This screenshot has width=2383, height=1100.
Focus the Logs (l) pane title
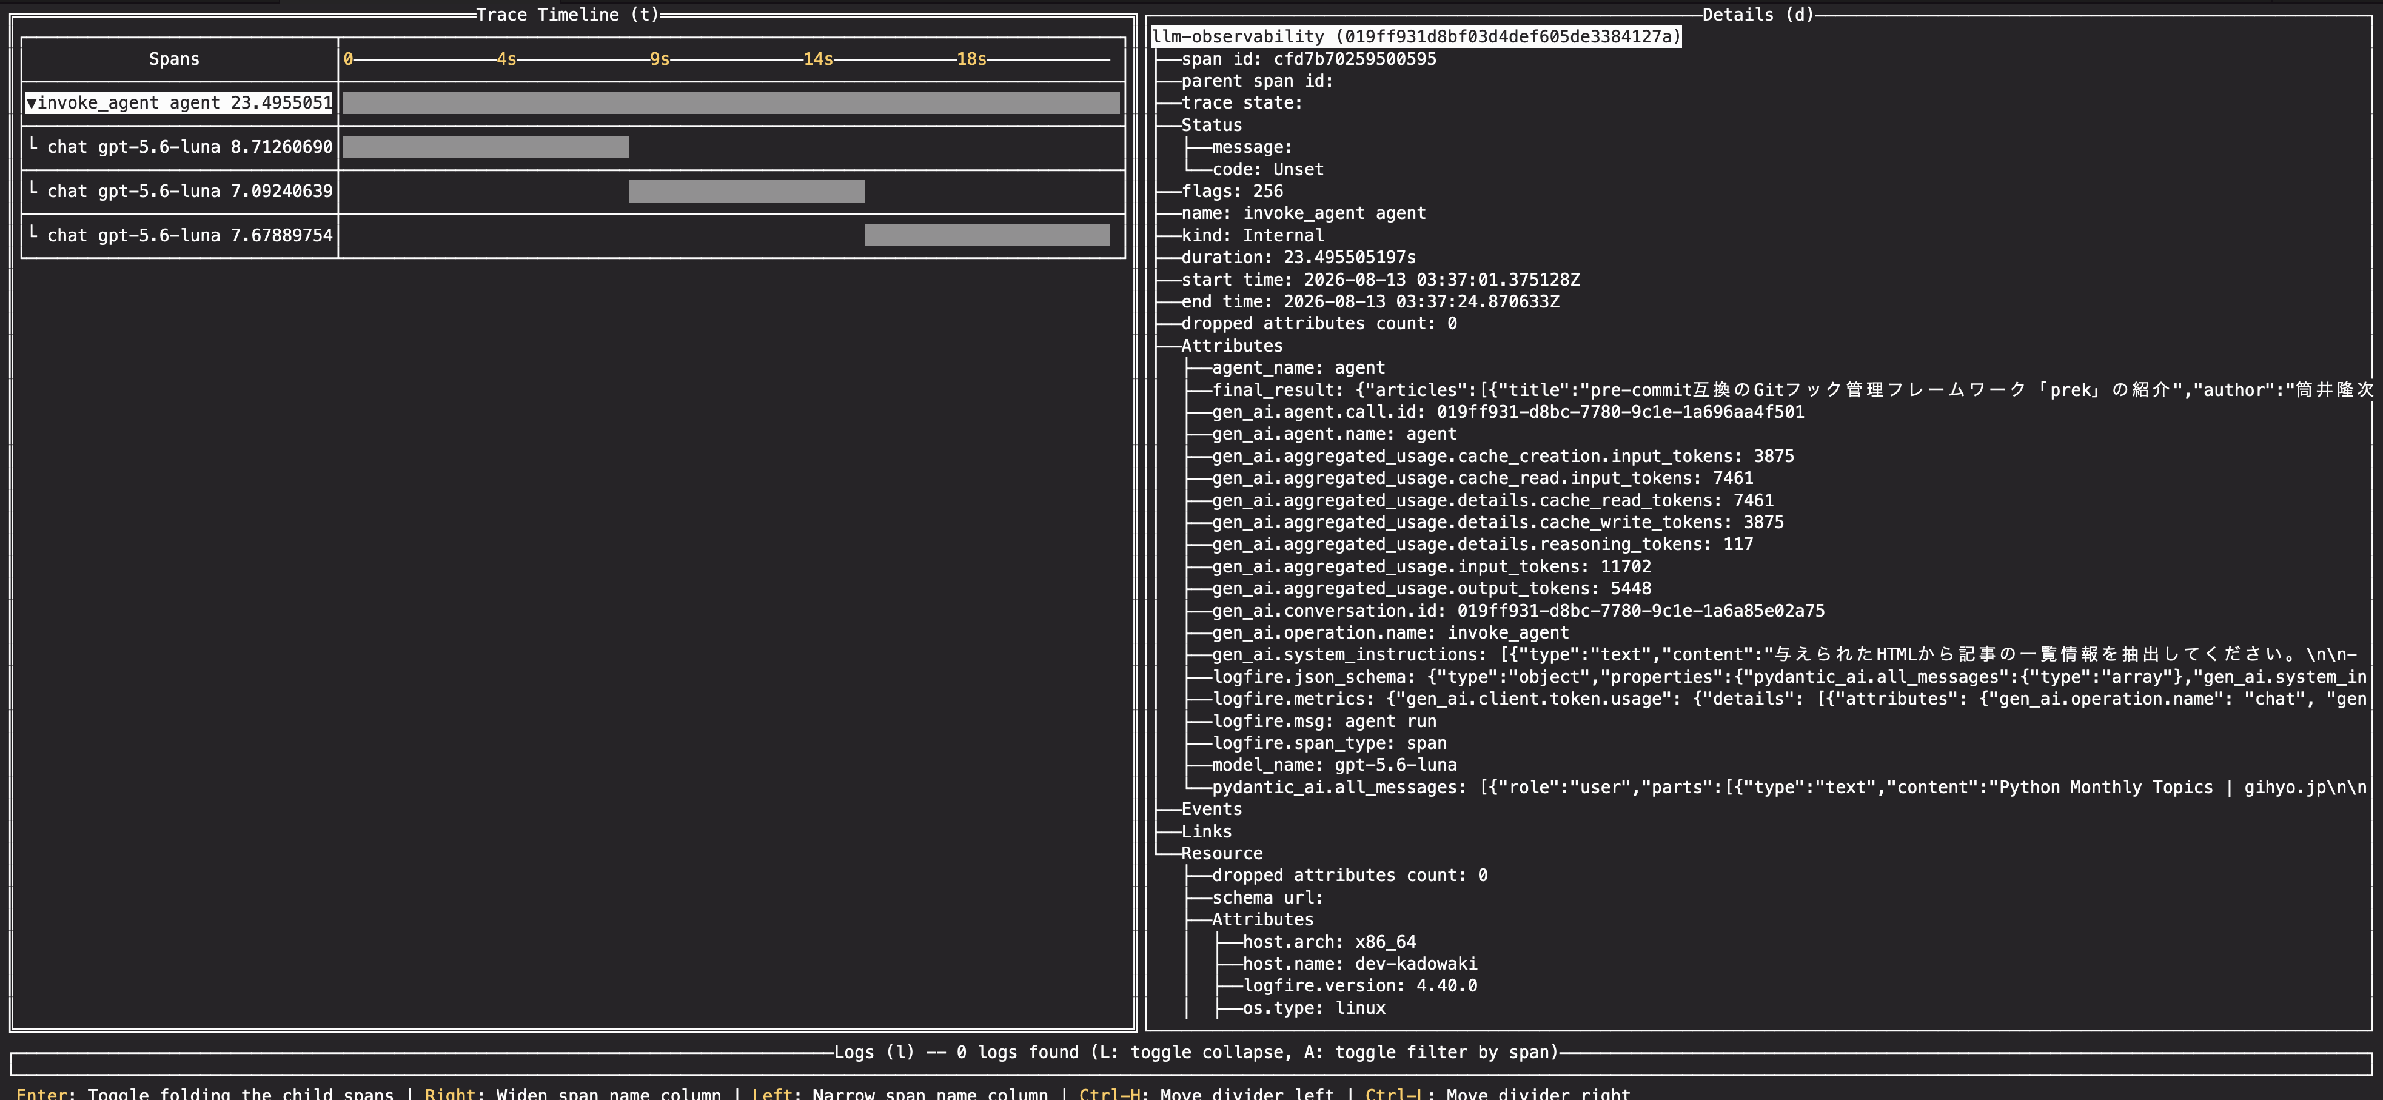point(1196,1053)
